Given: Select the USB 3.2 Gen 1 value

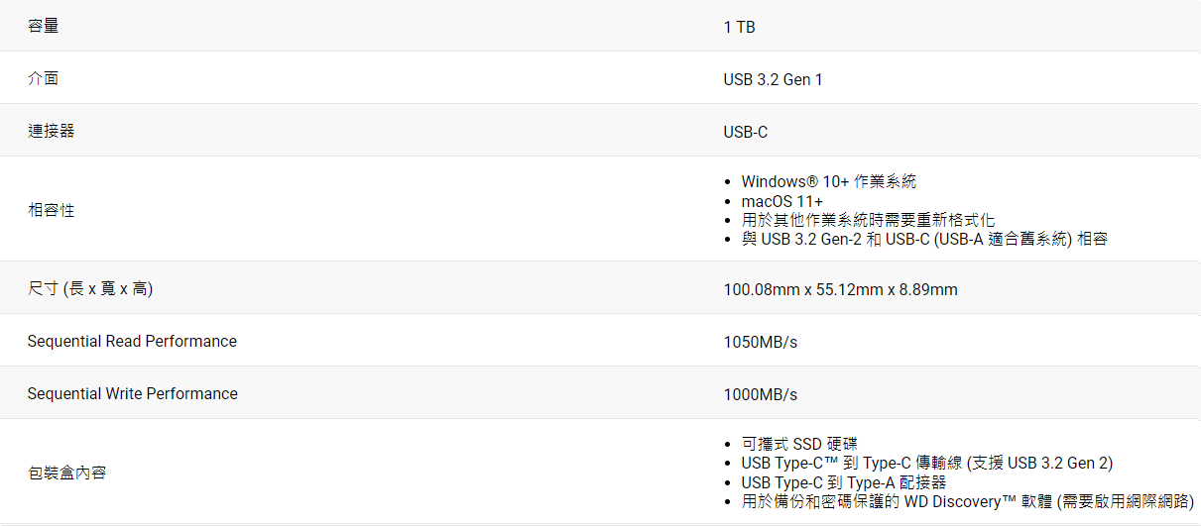Looking at the screenshot, I should pyautogui.click(x=773, y=79).
